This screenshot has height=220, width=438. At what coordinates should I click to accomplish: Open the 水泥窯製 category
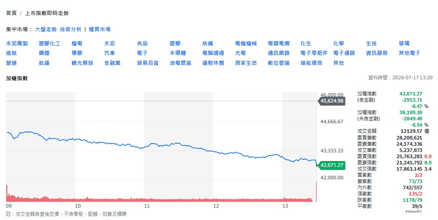click(x=17, y=44)
